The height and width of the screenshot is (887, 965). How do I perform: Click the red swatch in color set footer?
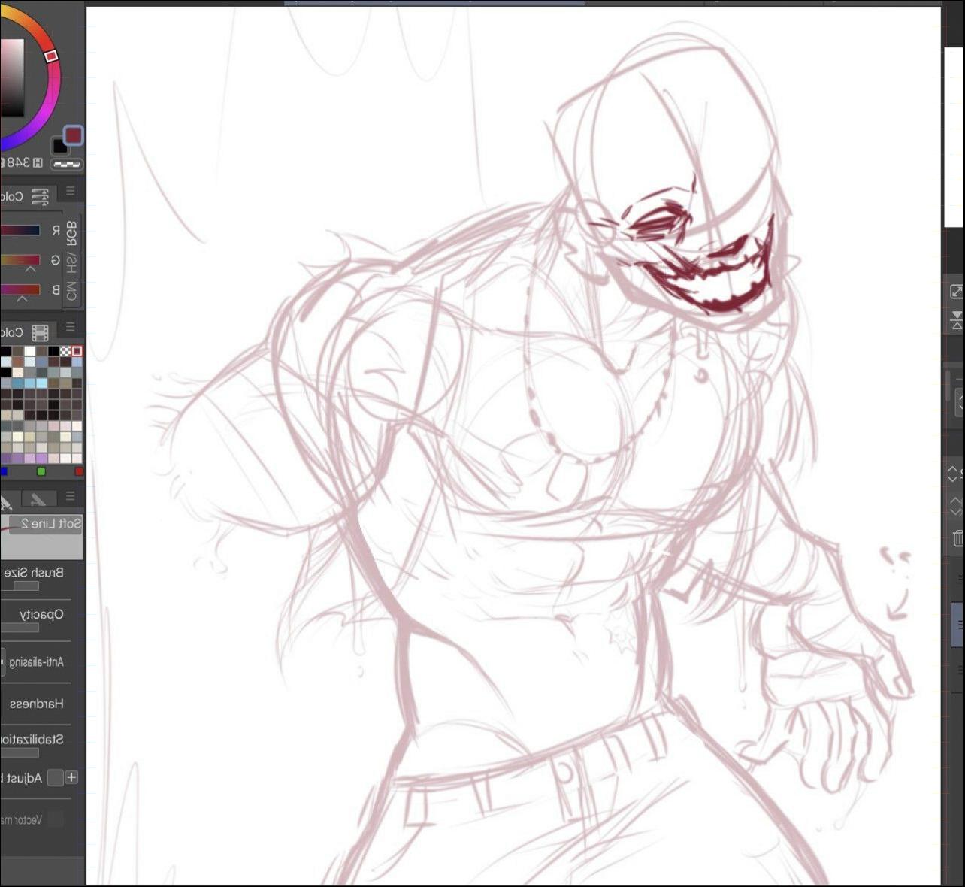coord(78,471)
